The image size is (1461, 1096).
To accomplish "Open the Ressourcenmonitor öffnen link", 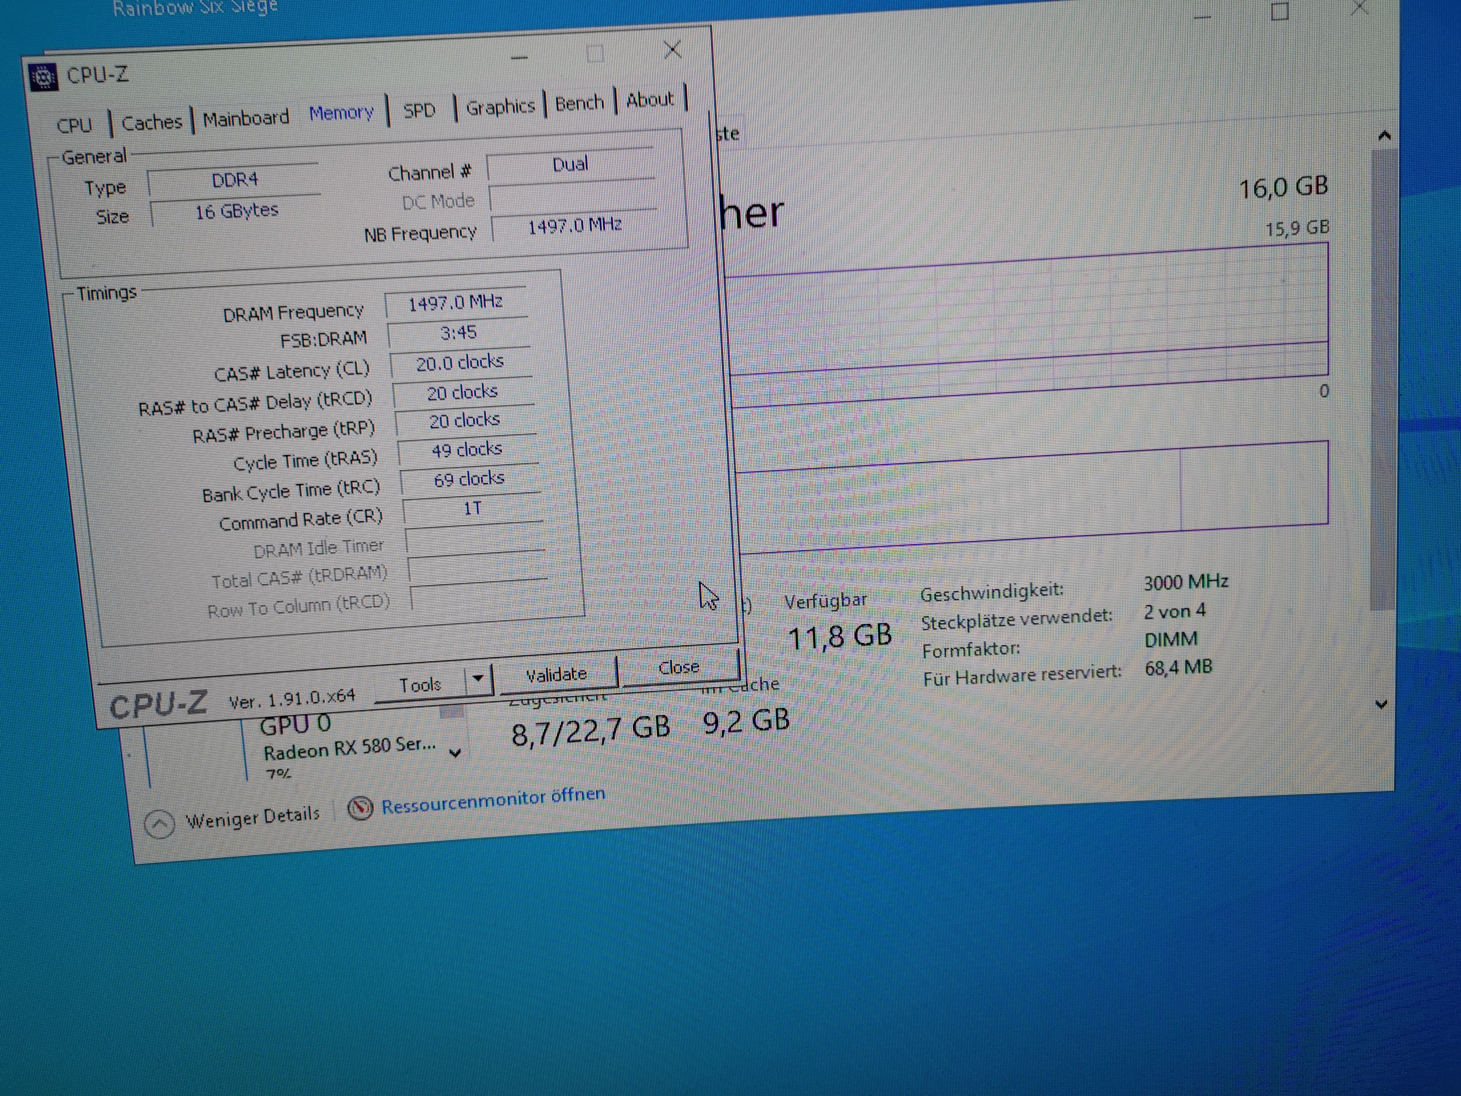I will coord(493,801).
